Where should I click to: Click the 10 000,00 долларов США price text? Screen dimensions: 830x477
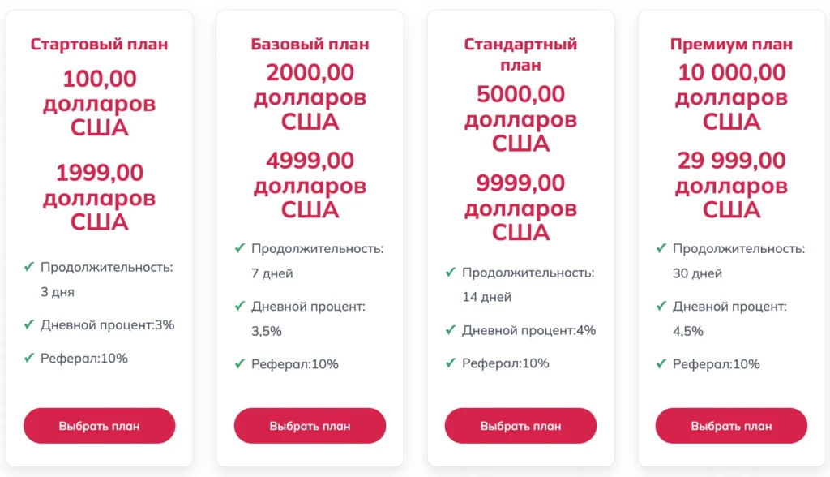click(730, 96)
